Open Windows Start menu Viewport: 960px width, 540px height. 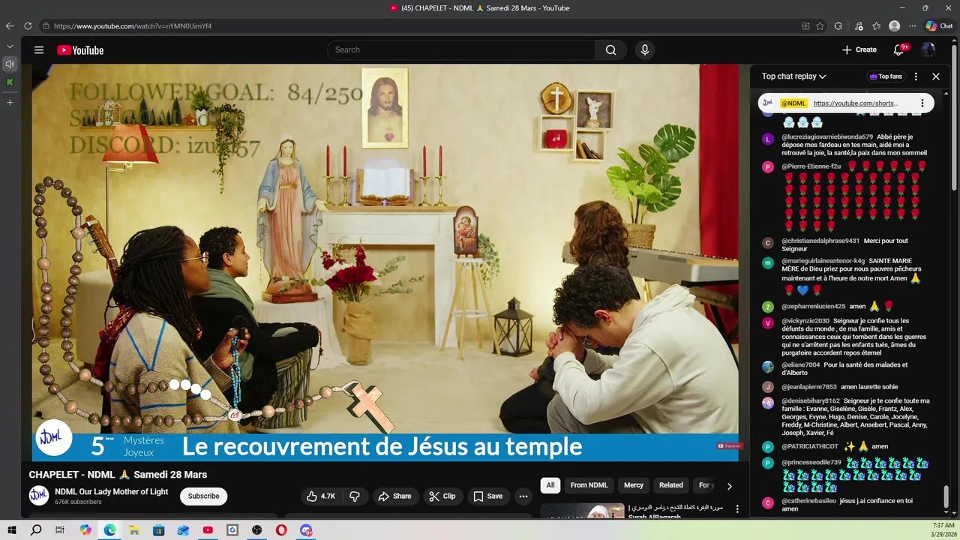(x=12, y=530)
